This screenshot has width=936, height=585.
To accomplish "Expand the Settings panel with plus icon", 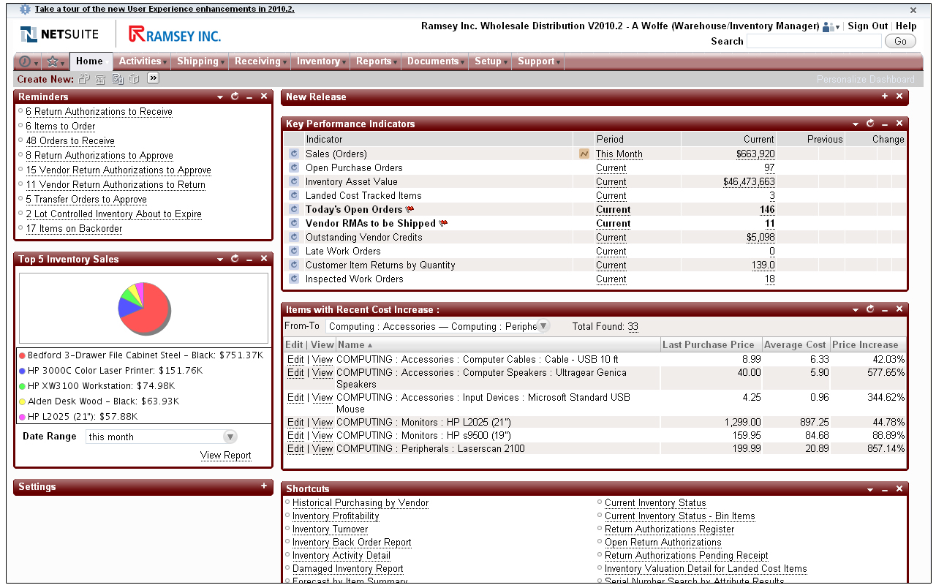I will [264, 486].
